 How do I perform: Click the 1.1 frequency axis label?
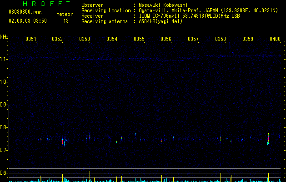pos(4,59)
